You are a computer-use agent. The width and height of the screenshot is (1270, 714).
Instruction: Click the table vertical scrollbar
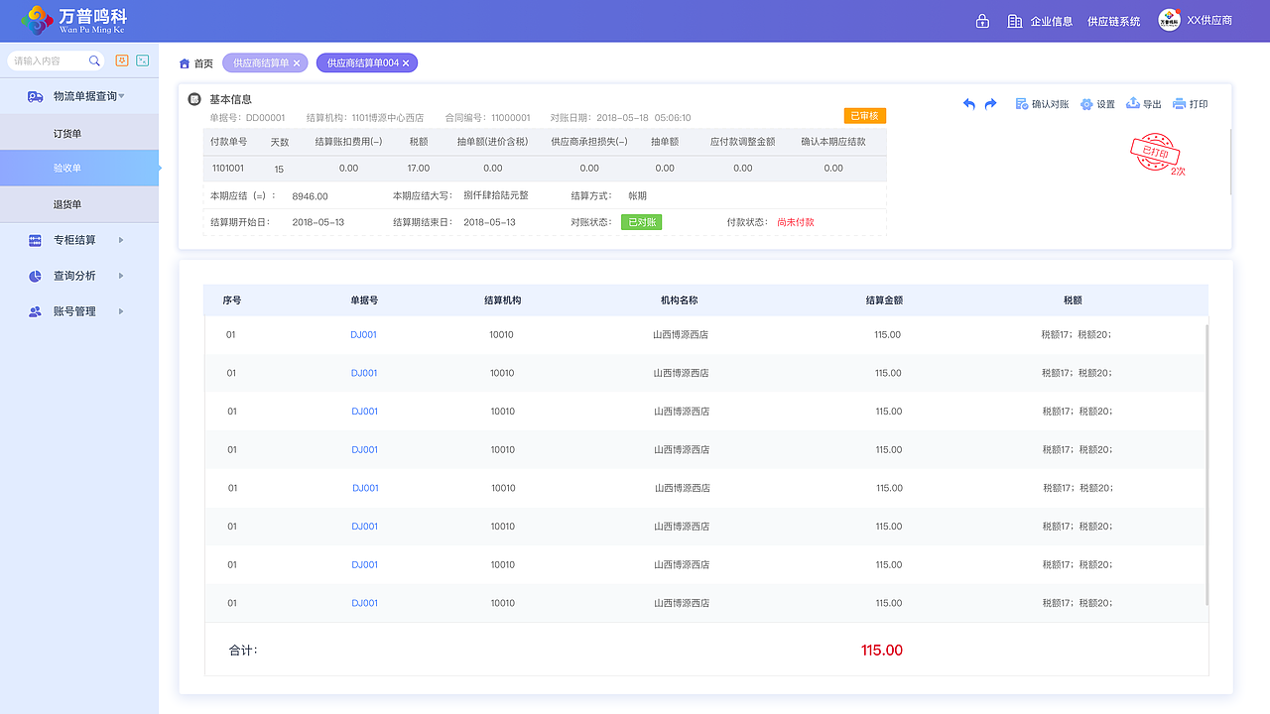click(x=1207, y=463)
